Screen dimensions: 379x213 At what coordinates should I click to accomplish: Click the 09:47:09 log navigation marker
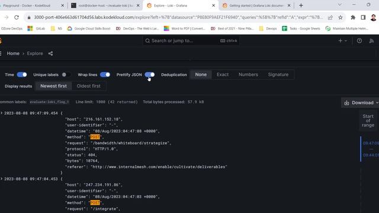coord(371,143)
